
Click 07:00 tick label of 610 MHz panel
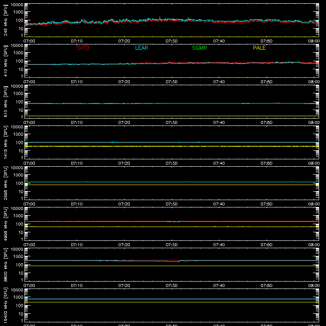29,123
